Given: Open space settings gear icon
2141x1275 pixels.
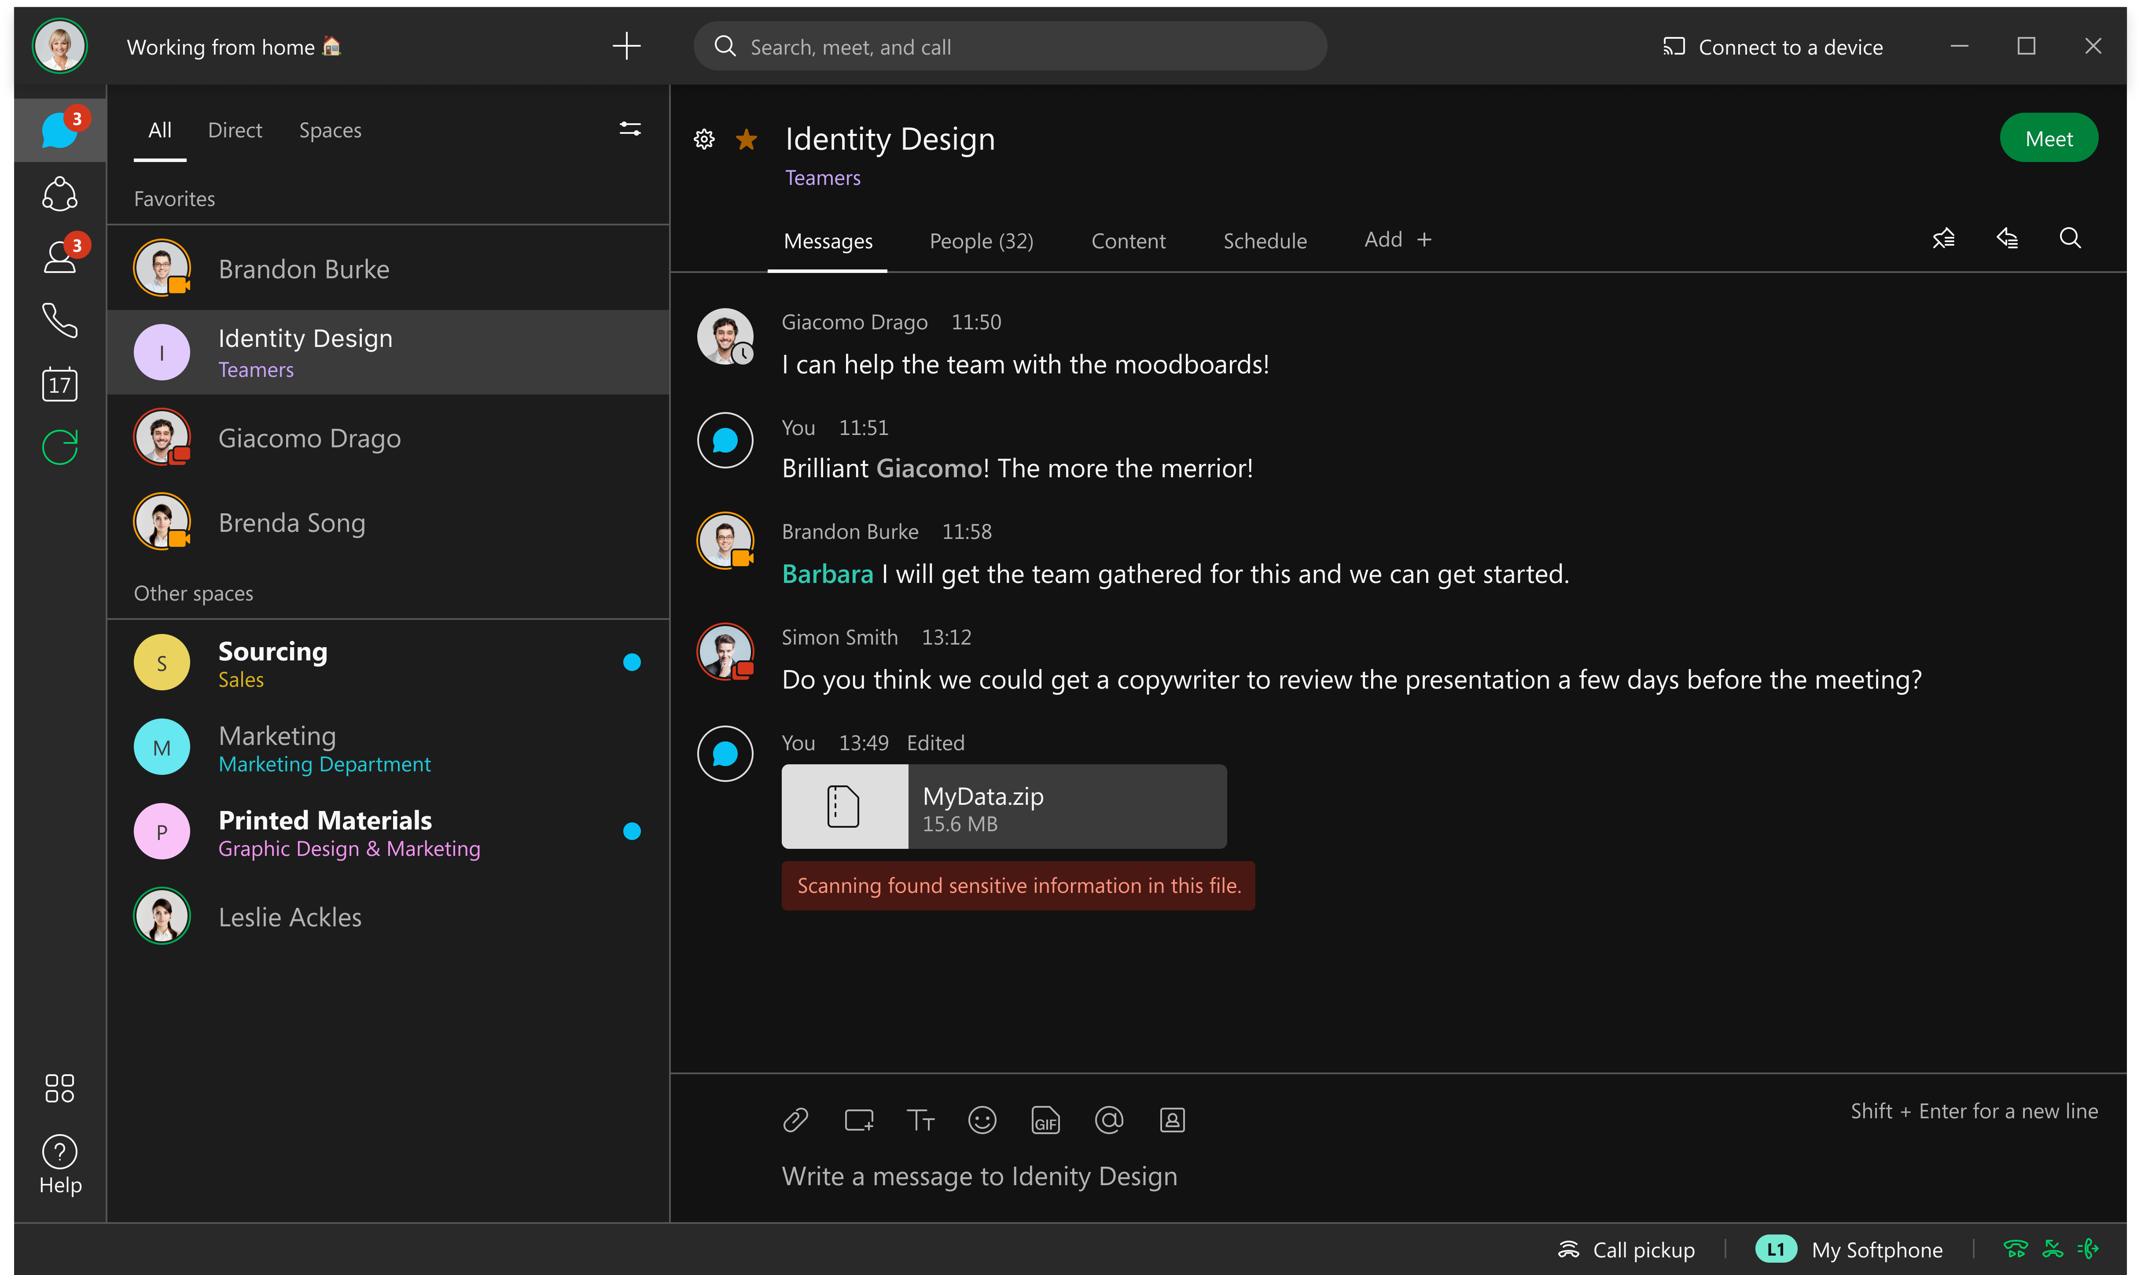Looking at the screenshot, I should tap(704, 139).
